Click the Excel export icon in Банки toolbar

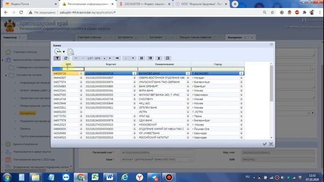[x=158, y=58]
